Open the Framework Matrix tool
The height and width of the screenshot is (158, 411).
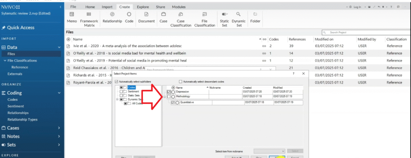(89, 19)
